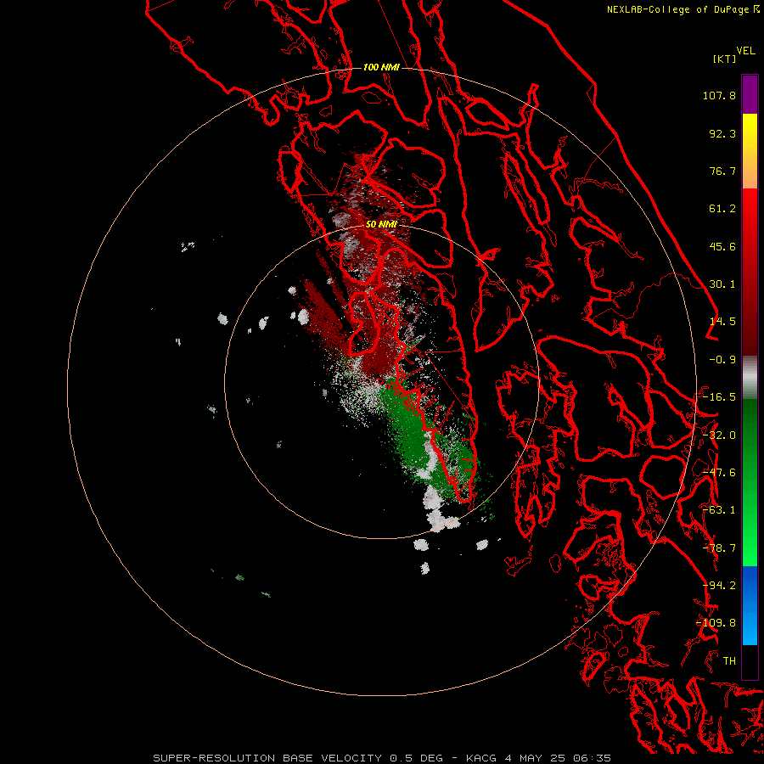764x764 pixels.
Task: Select the -16.5 velocity scale value
Action: coord(719,397)
